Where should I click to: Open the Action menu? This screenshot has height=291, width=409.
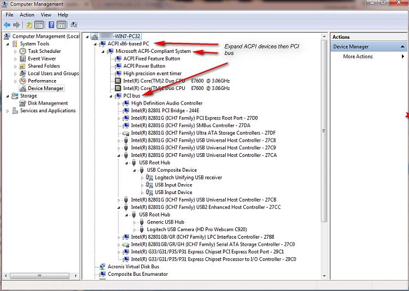point(27,15)
